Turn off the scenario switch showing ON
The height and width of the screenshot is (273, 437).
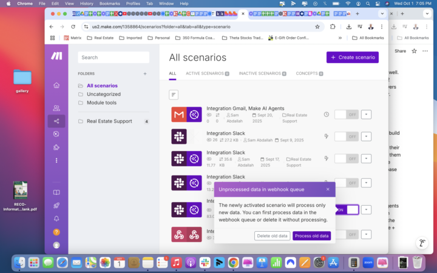[x=347, y=210]
